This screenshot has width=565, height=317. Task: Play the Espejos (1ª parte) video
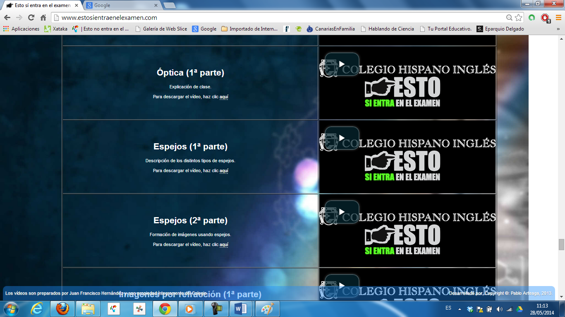click(x=342, y=138)
